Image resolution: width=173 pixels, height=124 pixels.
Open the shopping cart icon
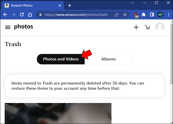click(x=147, y=27)
